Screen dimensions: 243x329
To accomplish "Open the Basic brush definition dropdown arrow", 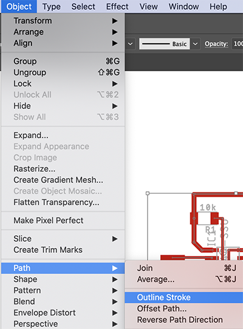I will pyautogui.click(x=195, y=44).
